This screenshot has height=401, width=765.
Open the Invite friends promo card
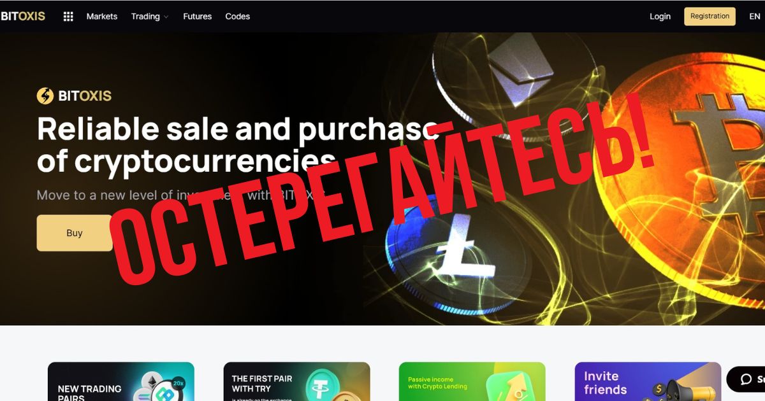pos(648,381)
